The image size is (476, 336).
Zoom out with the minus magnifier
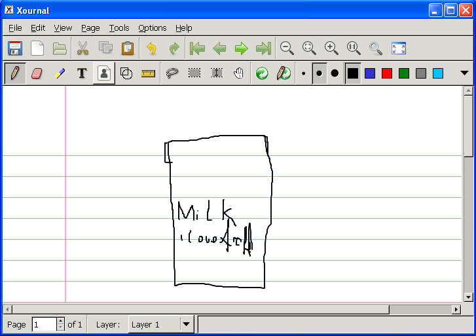coord(287,48)
